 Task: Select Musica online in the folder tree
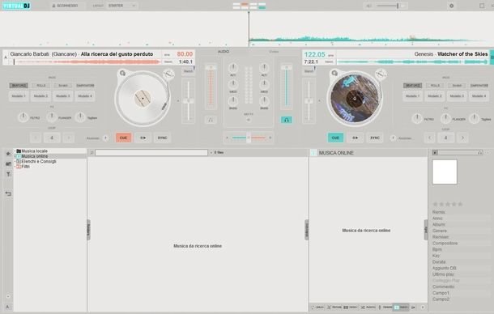(35, 156)
